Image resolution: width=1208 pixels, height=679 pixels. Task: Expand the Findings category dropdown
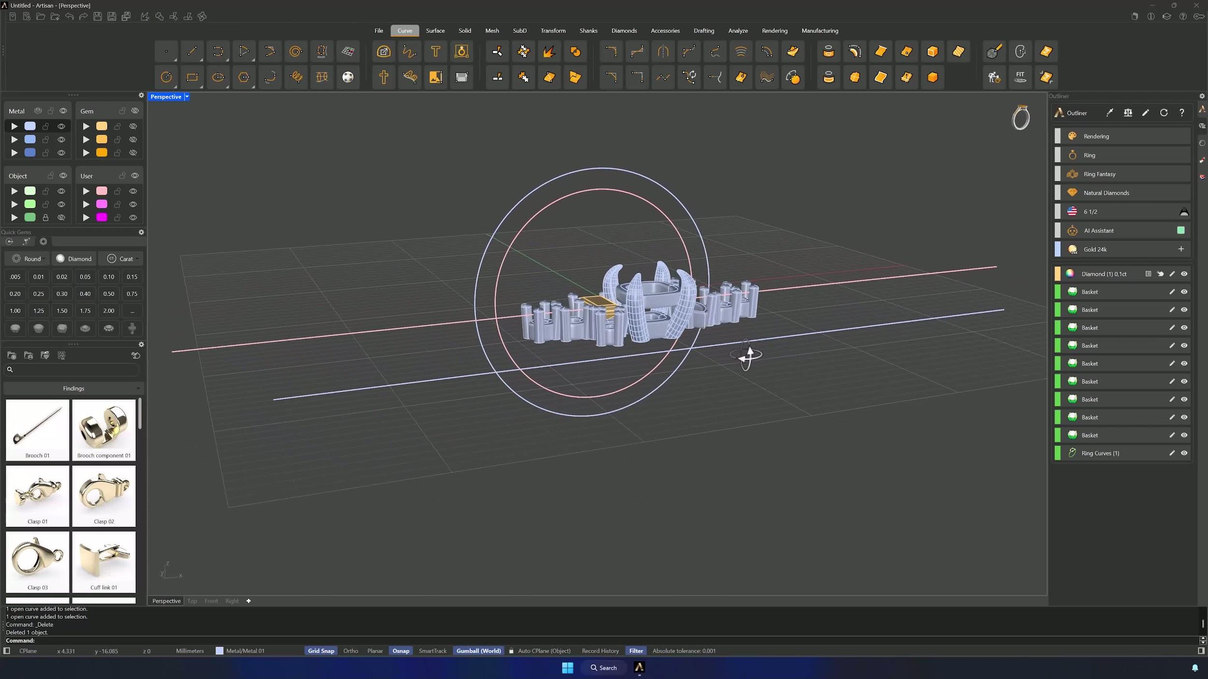[x=73, y=388]
